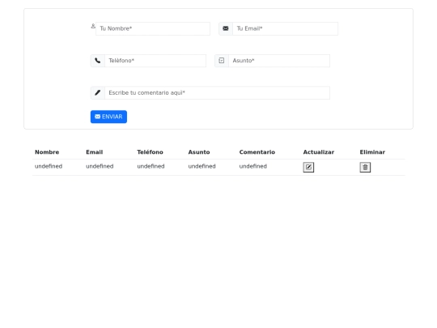Screen dimensions: 437x328
Task: Click the phone icon beside Teléfono field
Action: [x=98, y=61]
